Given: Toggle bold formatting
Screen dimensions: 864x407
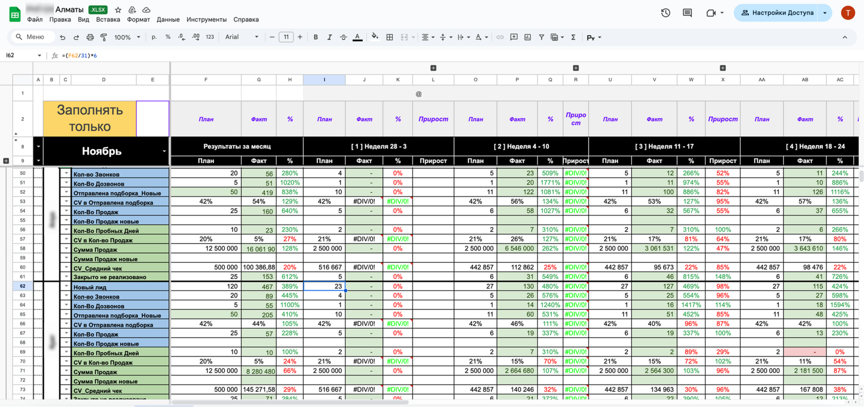Looking at the screenshot, I should (315, 37).
